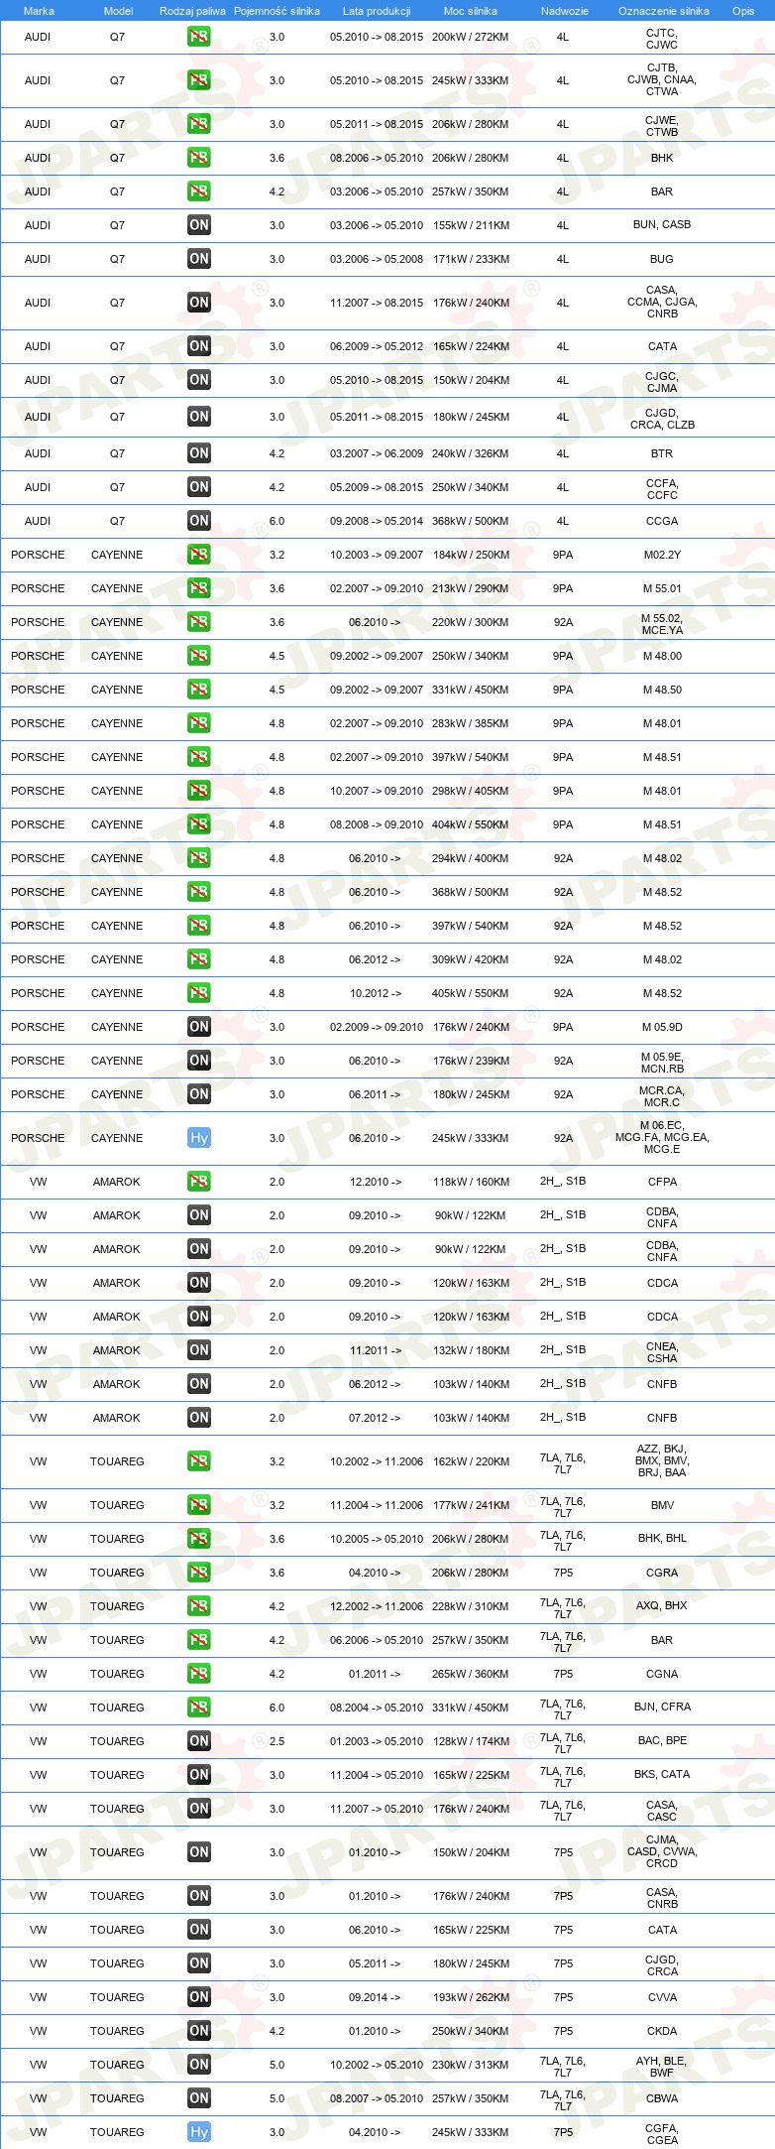Click engine codes AZZ, BKJ, BMX cell
The image size is (775, 2149).
click(x=662, y=1460)
